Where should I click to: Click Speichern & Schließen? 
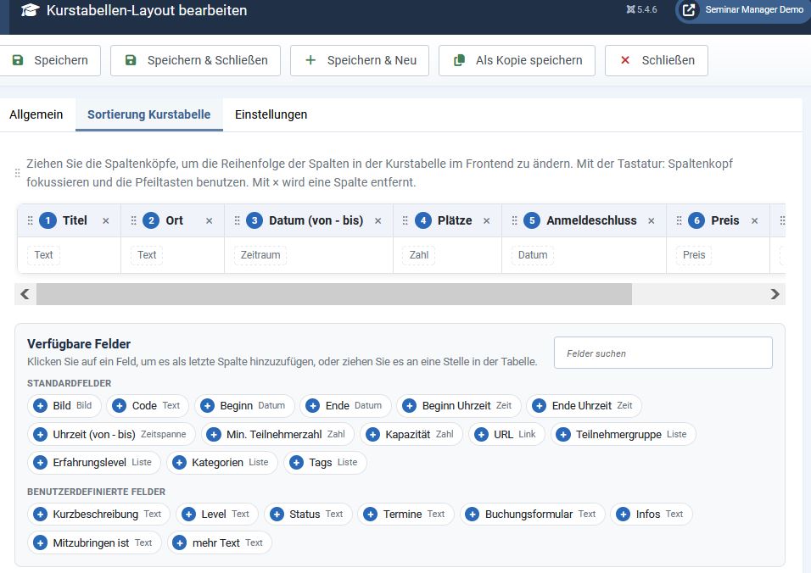coord(195,60)
